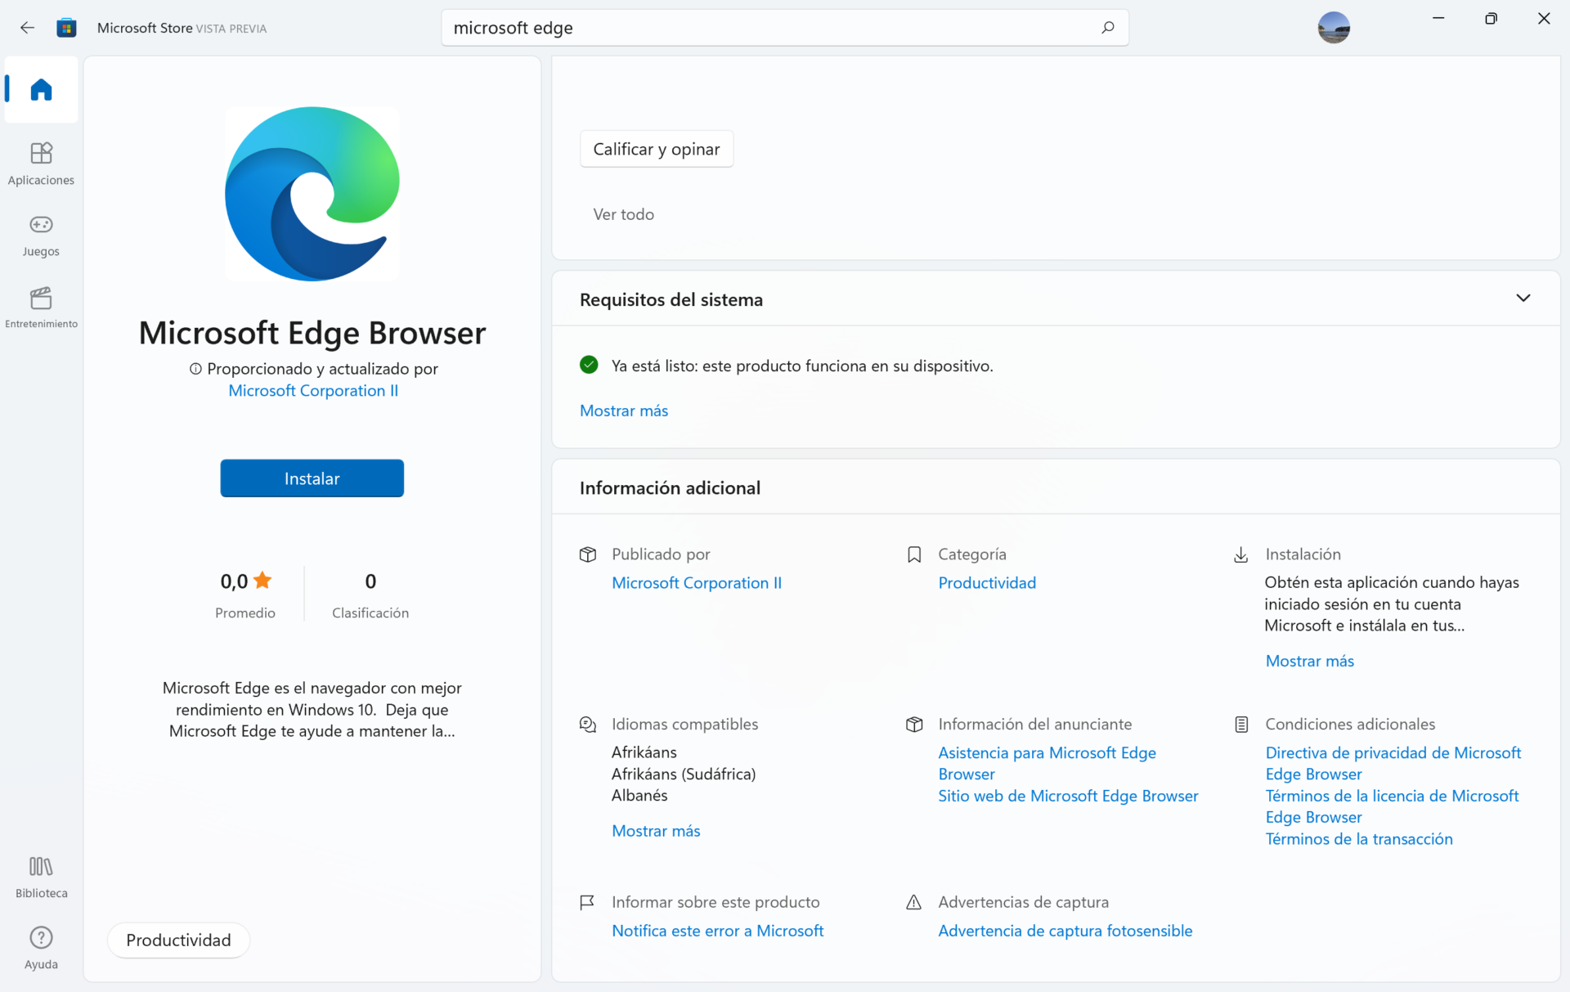The width and height of the screenshot is (1570, 992).
Task: Install Microsoft Edge Browser
Action: (x=312, y=478)
